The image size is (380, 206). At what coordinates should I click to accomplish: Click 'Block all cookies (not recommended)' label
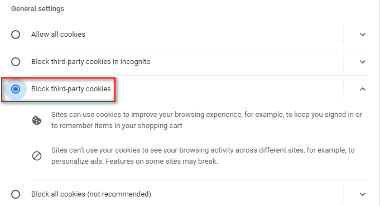91,194
